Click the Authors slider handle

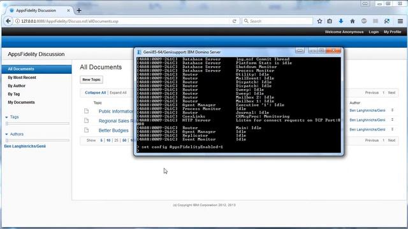(7, 141)
